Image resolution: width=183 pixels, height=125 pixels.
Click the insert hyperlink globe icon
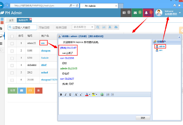point(102,95)
